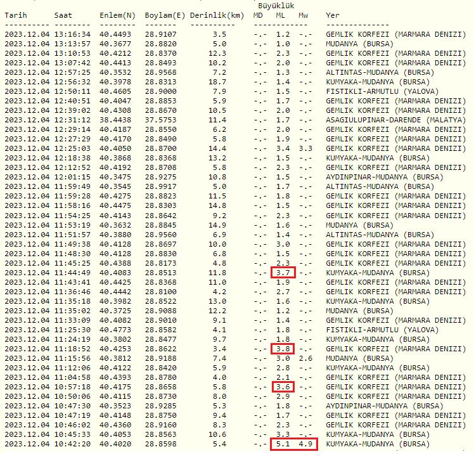The width and height of the screenshot is (474, 454).
Task: Click the Yer column header
Action: 332,15
